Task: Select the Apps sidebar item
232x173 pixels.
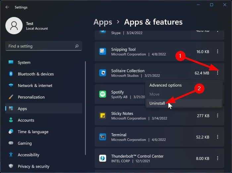Action: [44, 109]
